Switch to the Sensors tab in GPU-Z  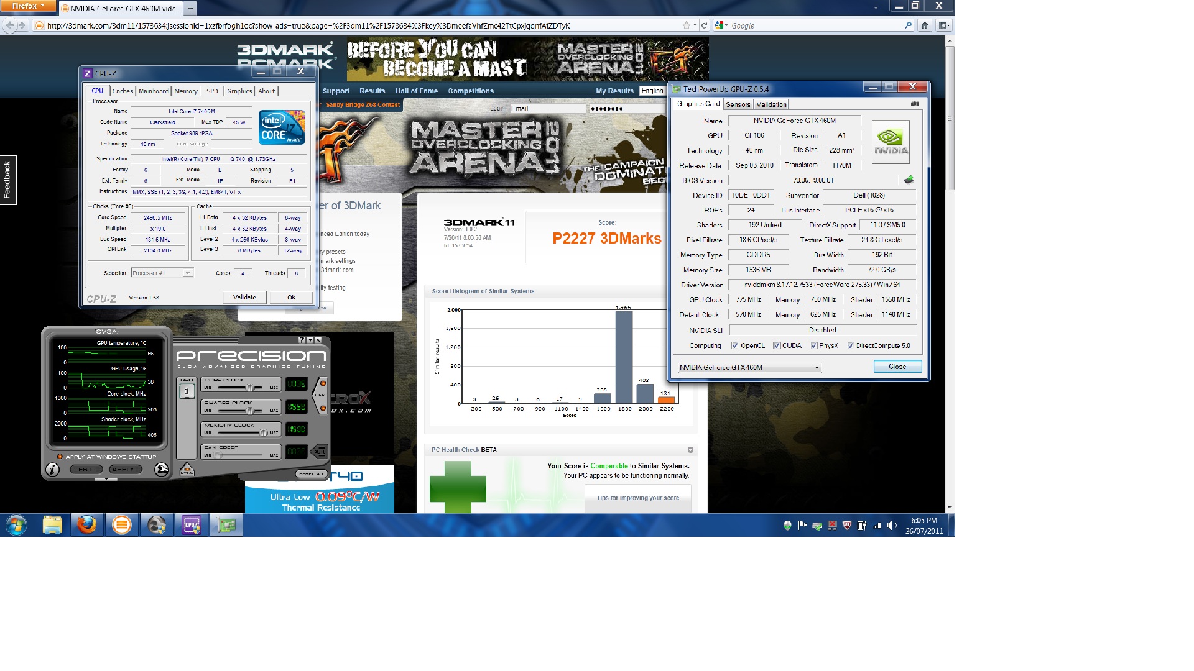(738, 104)
